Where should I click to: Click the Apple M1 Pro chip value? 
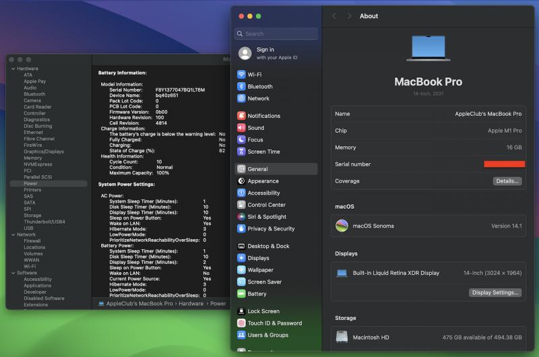point(505,131)
